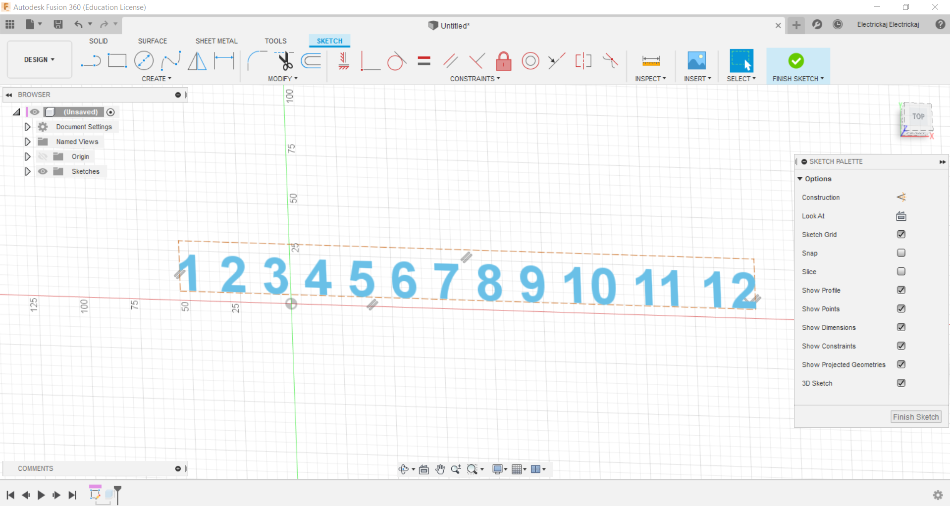950x506 pixels.
Task: Apply the Symmetry constraint
Action: [583, 61]
